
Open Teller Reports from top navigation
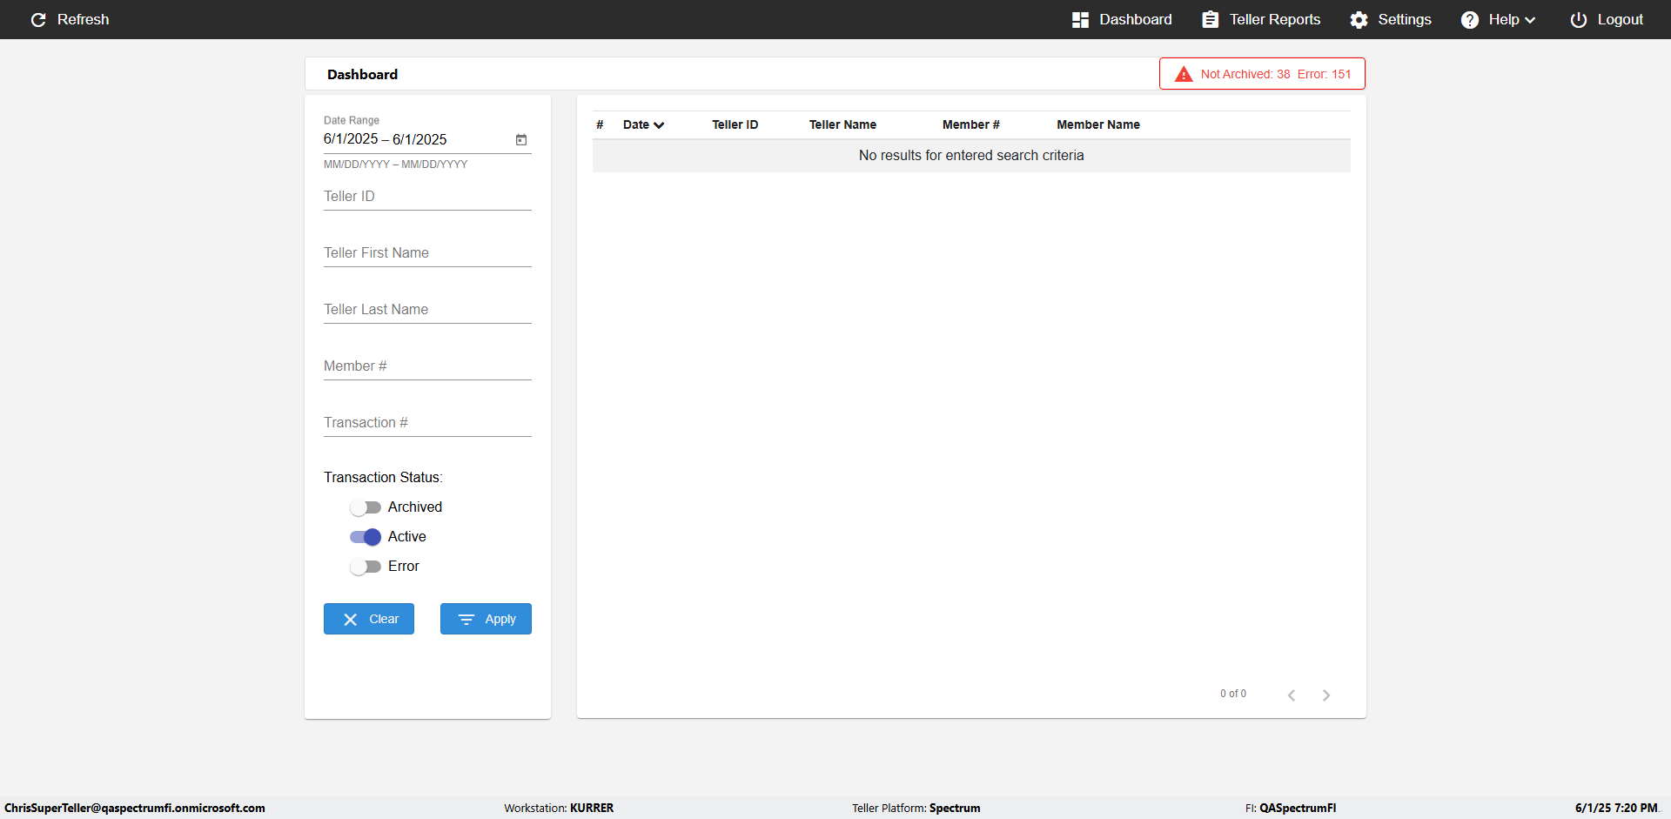[x=1261, y=19]
